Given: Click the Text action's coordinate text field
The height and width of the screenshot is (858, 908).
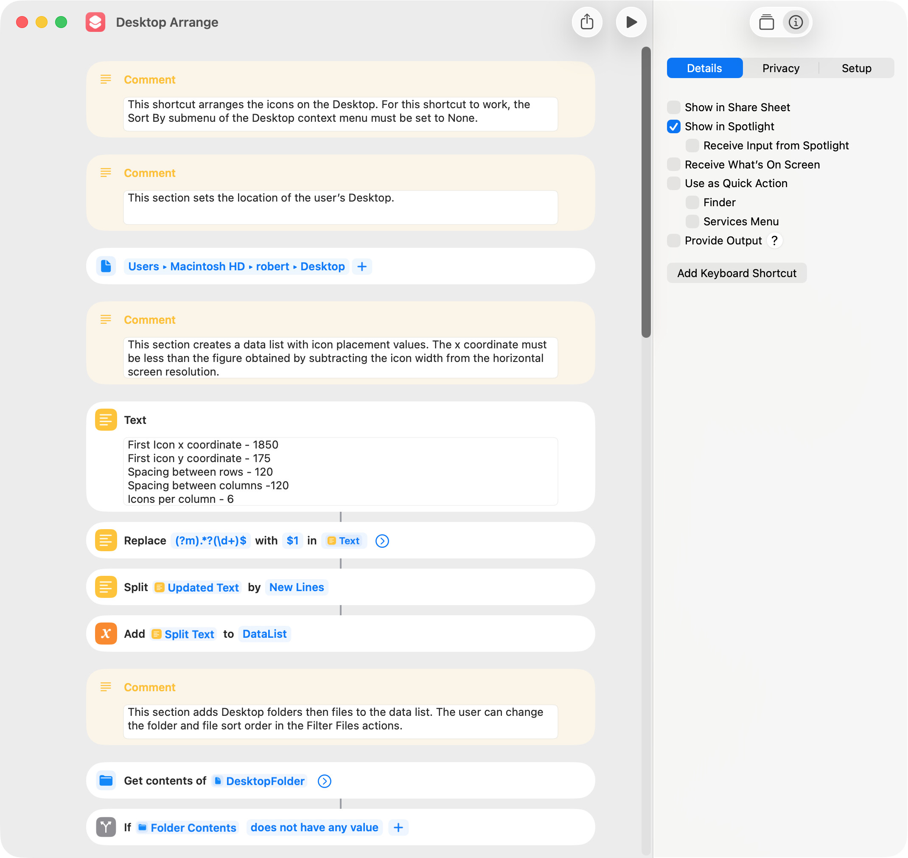Looking at the screenshot, I should (x=340, y=471).
